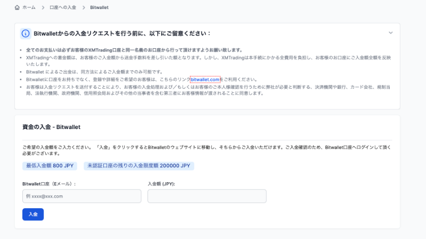The image size is (426, 239).
Task: Click the Bitwallet口座 email input field
Action: coord(82,196)
